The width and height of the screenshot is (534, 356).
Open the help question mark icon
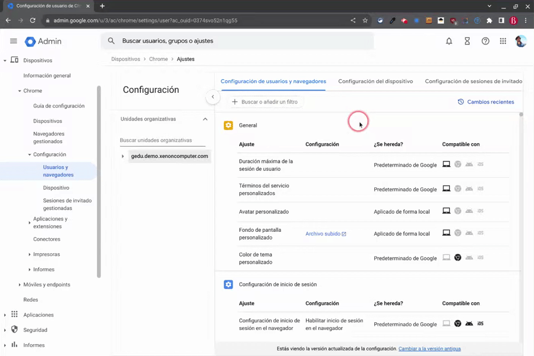485,41
